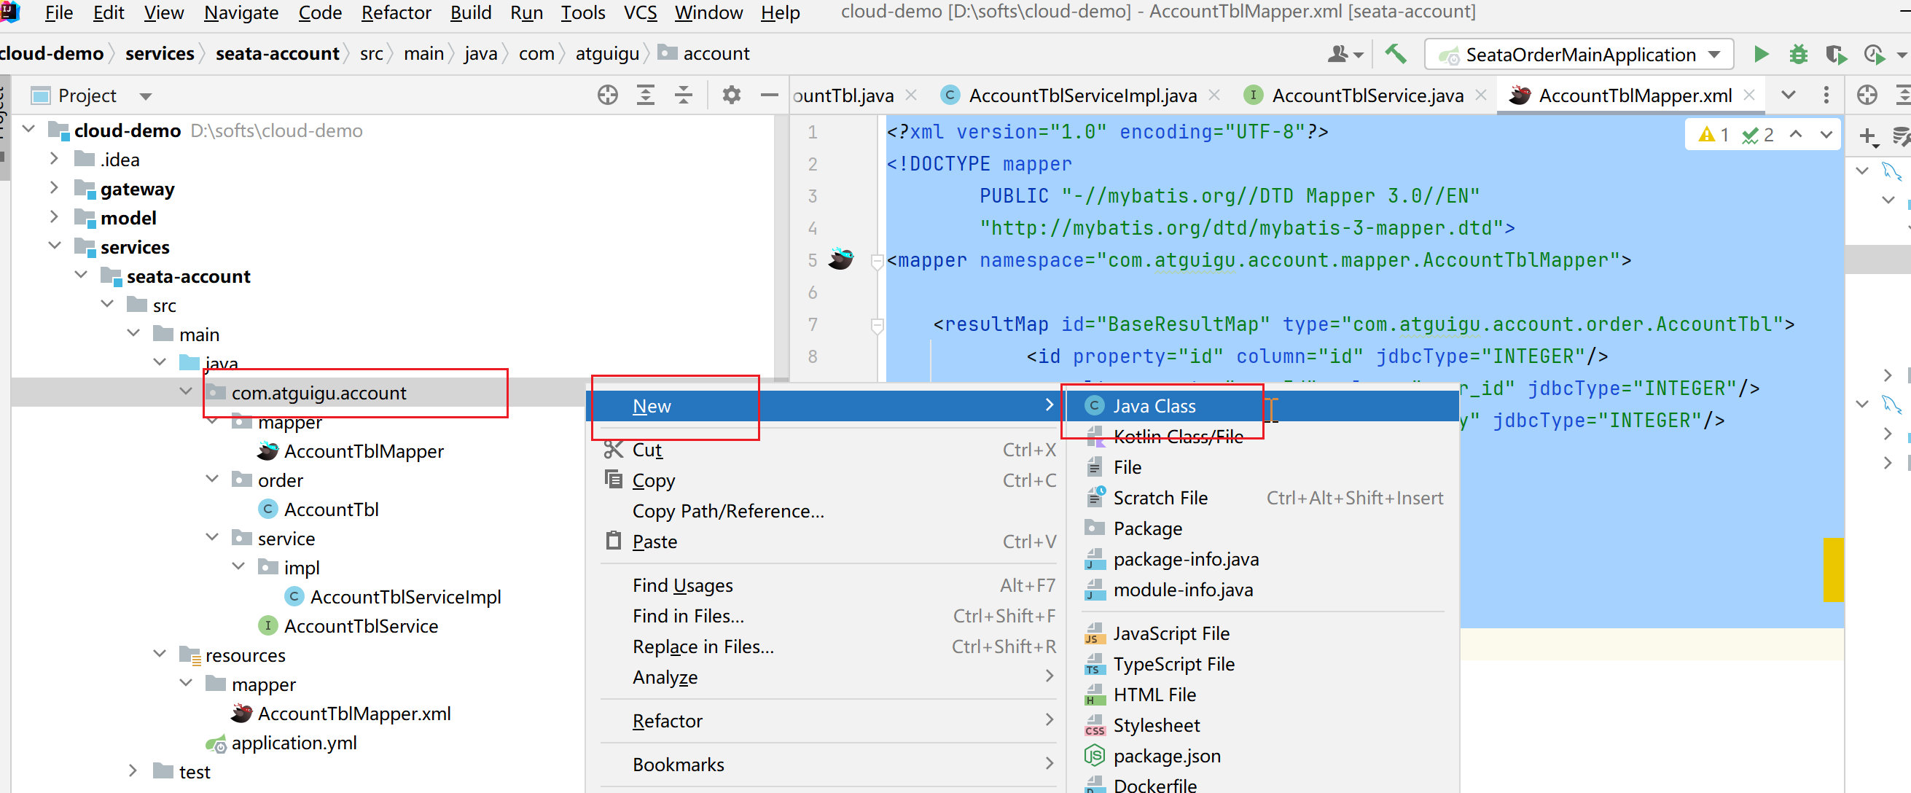Choose Package in New submenu
This screenshot has height=793, width=1911.
[1262, 528]
